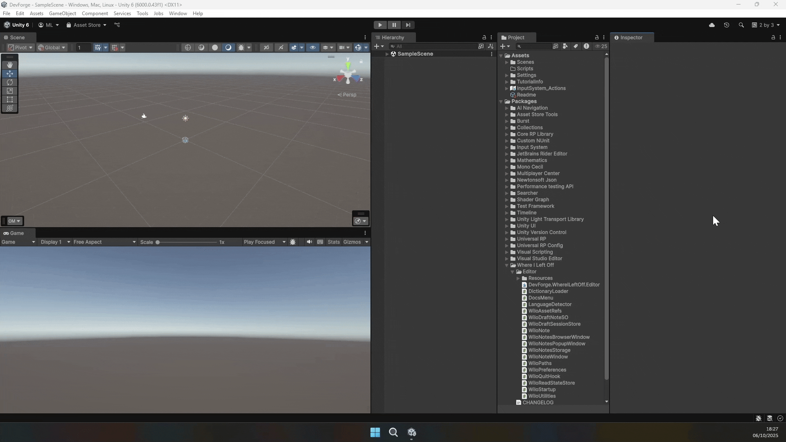This screenshot has height=442, width=786.
Task: Click the Asset Store button
Action: tap(86, 25)
